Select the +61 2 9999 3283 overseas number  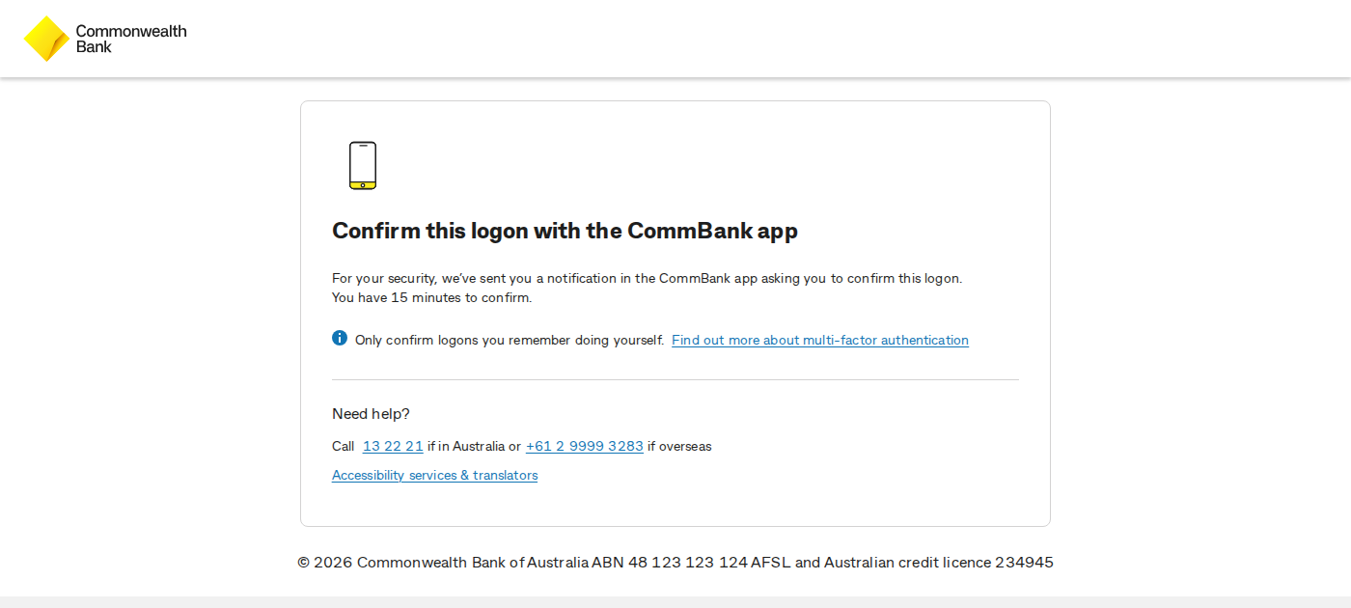tap(585, 446)
